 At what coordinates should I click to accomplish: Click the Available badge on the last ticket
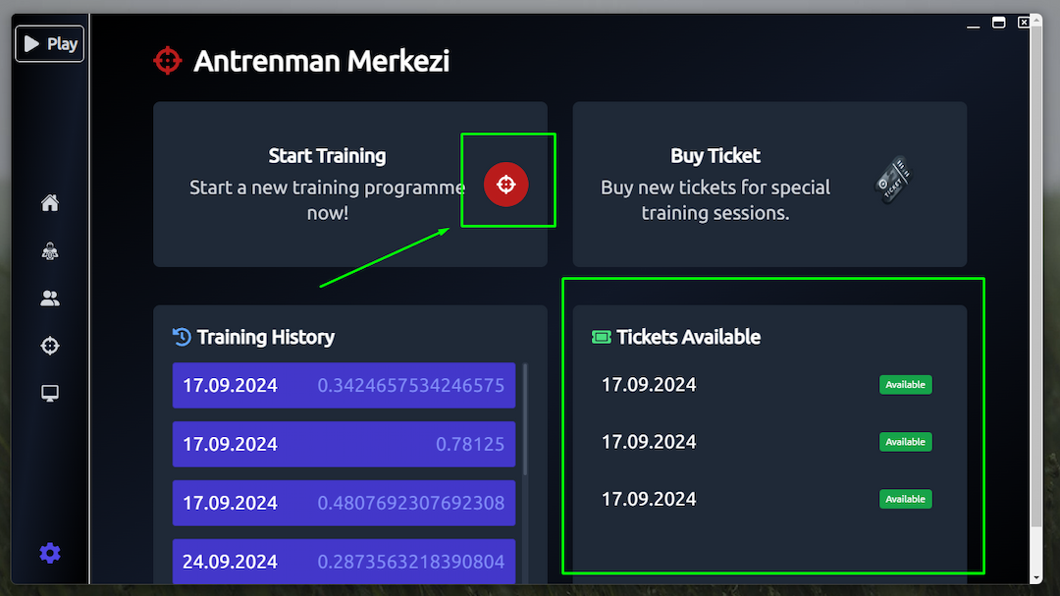(905, 499)
